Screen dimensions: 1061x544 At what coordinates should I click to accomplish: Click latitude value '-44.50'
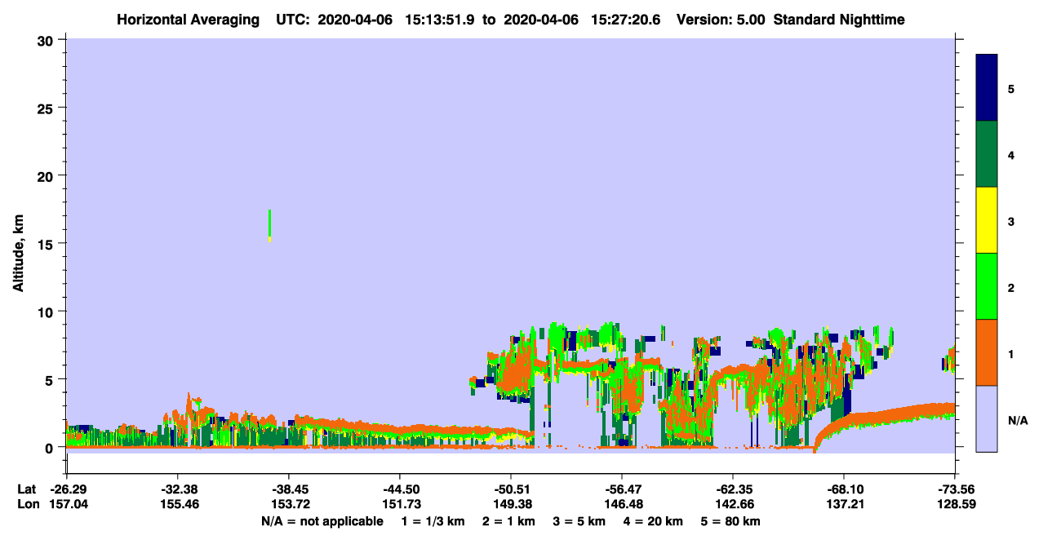pyautogui.click(x=400, y=489)
